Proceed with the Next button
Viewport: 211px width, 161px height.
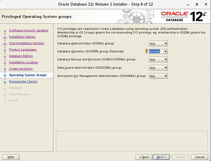coord(161,157)
